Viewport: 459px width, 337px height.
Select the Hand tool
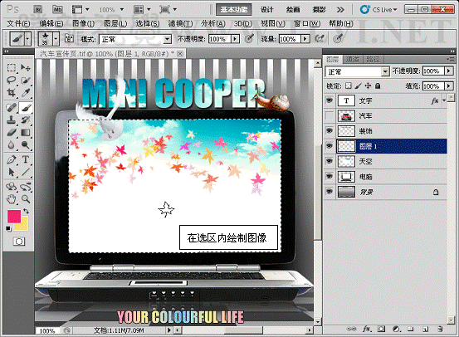coord(12,199)
